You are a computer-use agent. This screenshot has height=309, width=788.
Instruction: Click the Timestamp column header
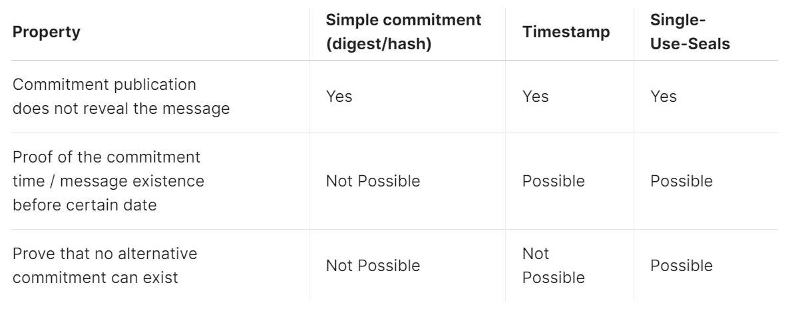(x=566, y=33)
